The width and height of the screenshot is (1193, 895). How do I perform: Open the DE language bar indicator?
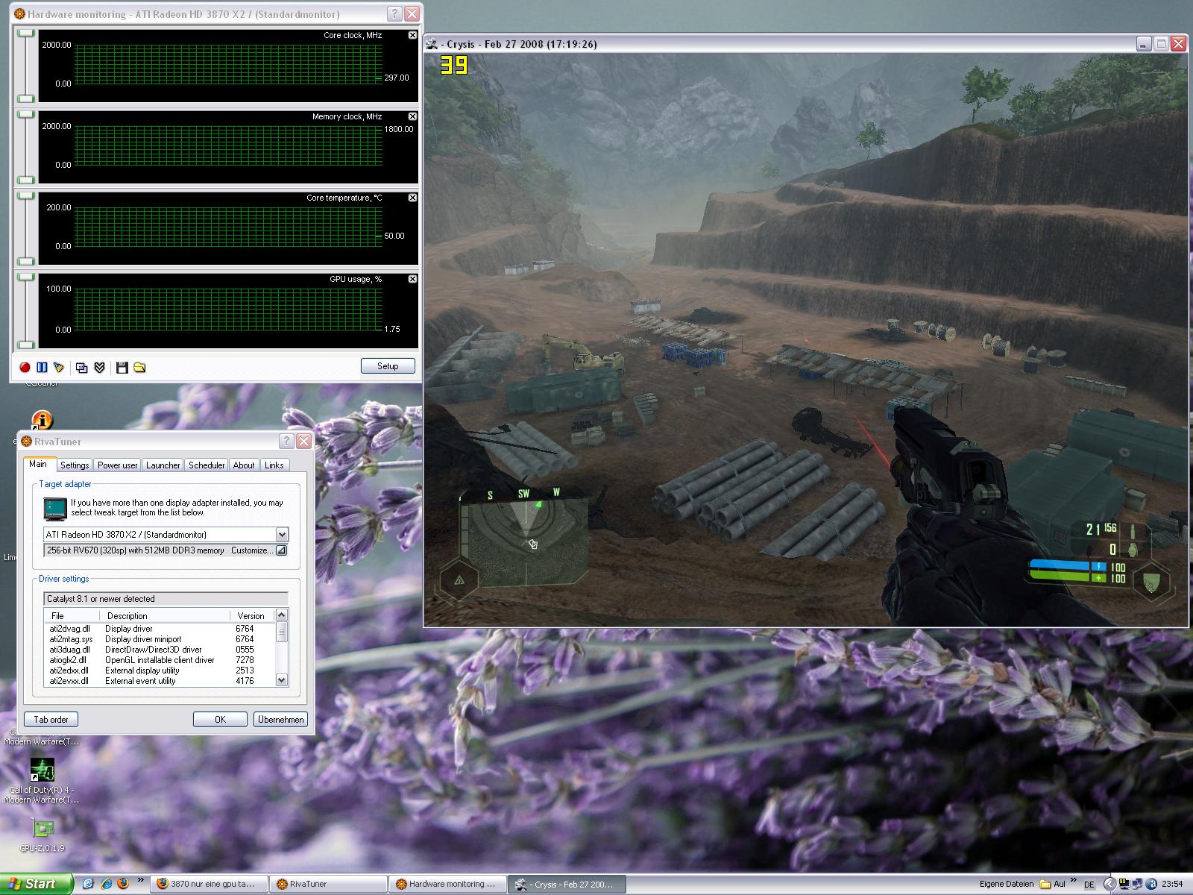(1089, 885)
